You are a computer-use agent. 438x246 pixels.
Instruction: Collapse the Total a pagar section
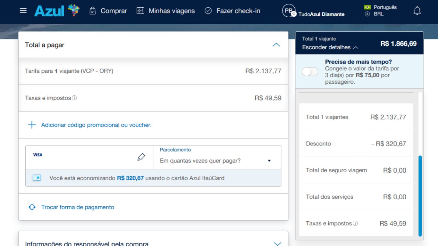(x=276, y=45)
